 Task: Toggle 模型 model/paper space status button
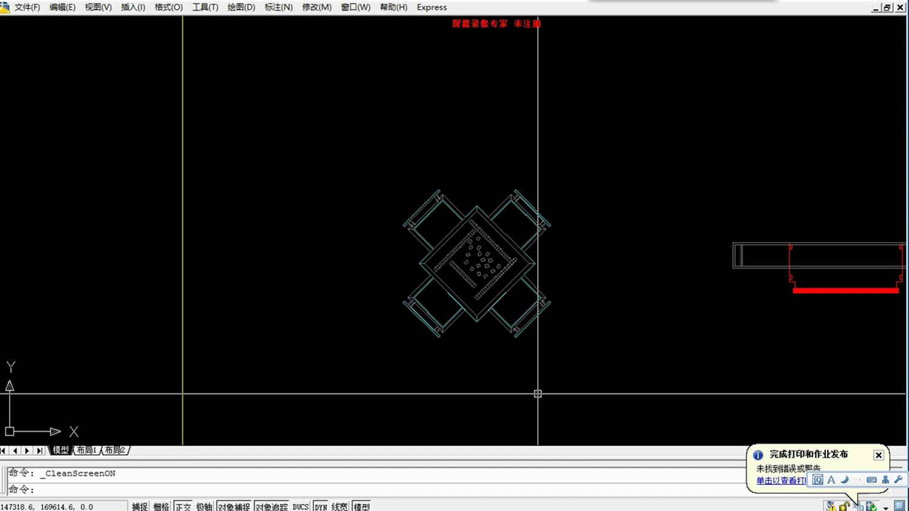click(361, 506)
